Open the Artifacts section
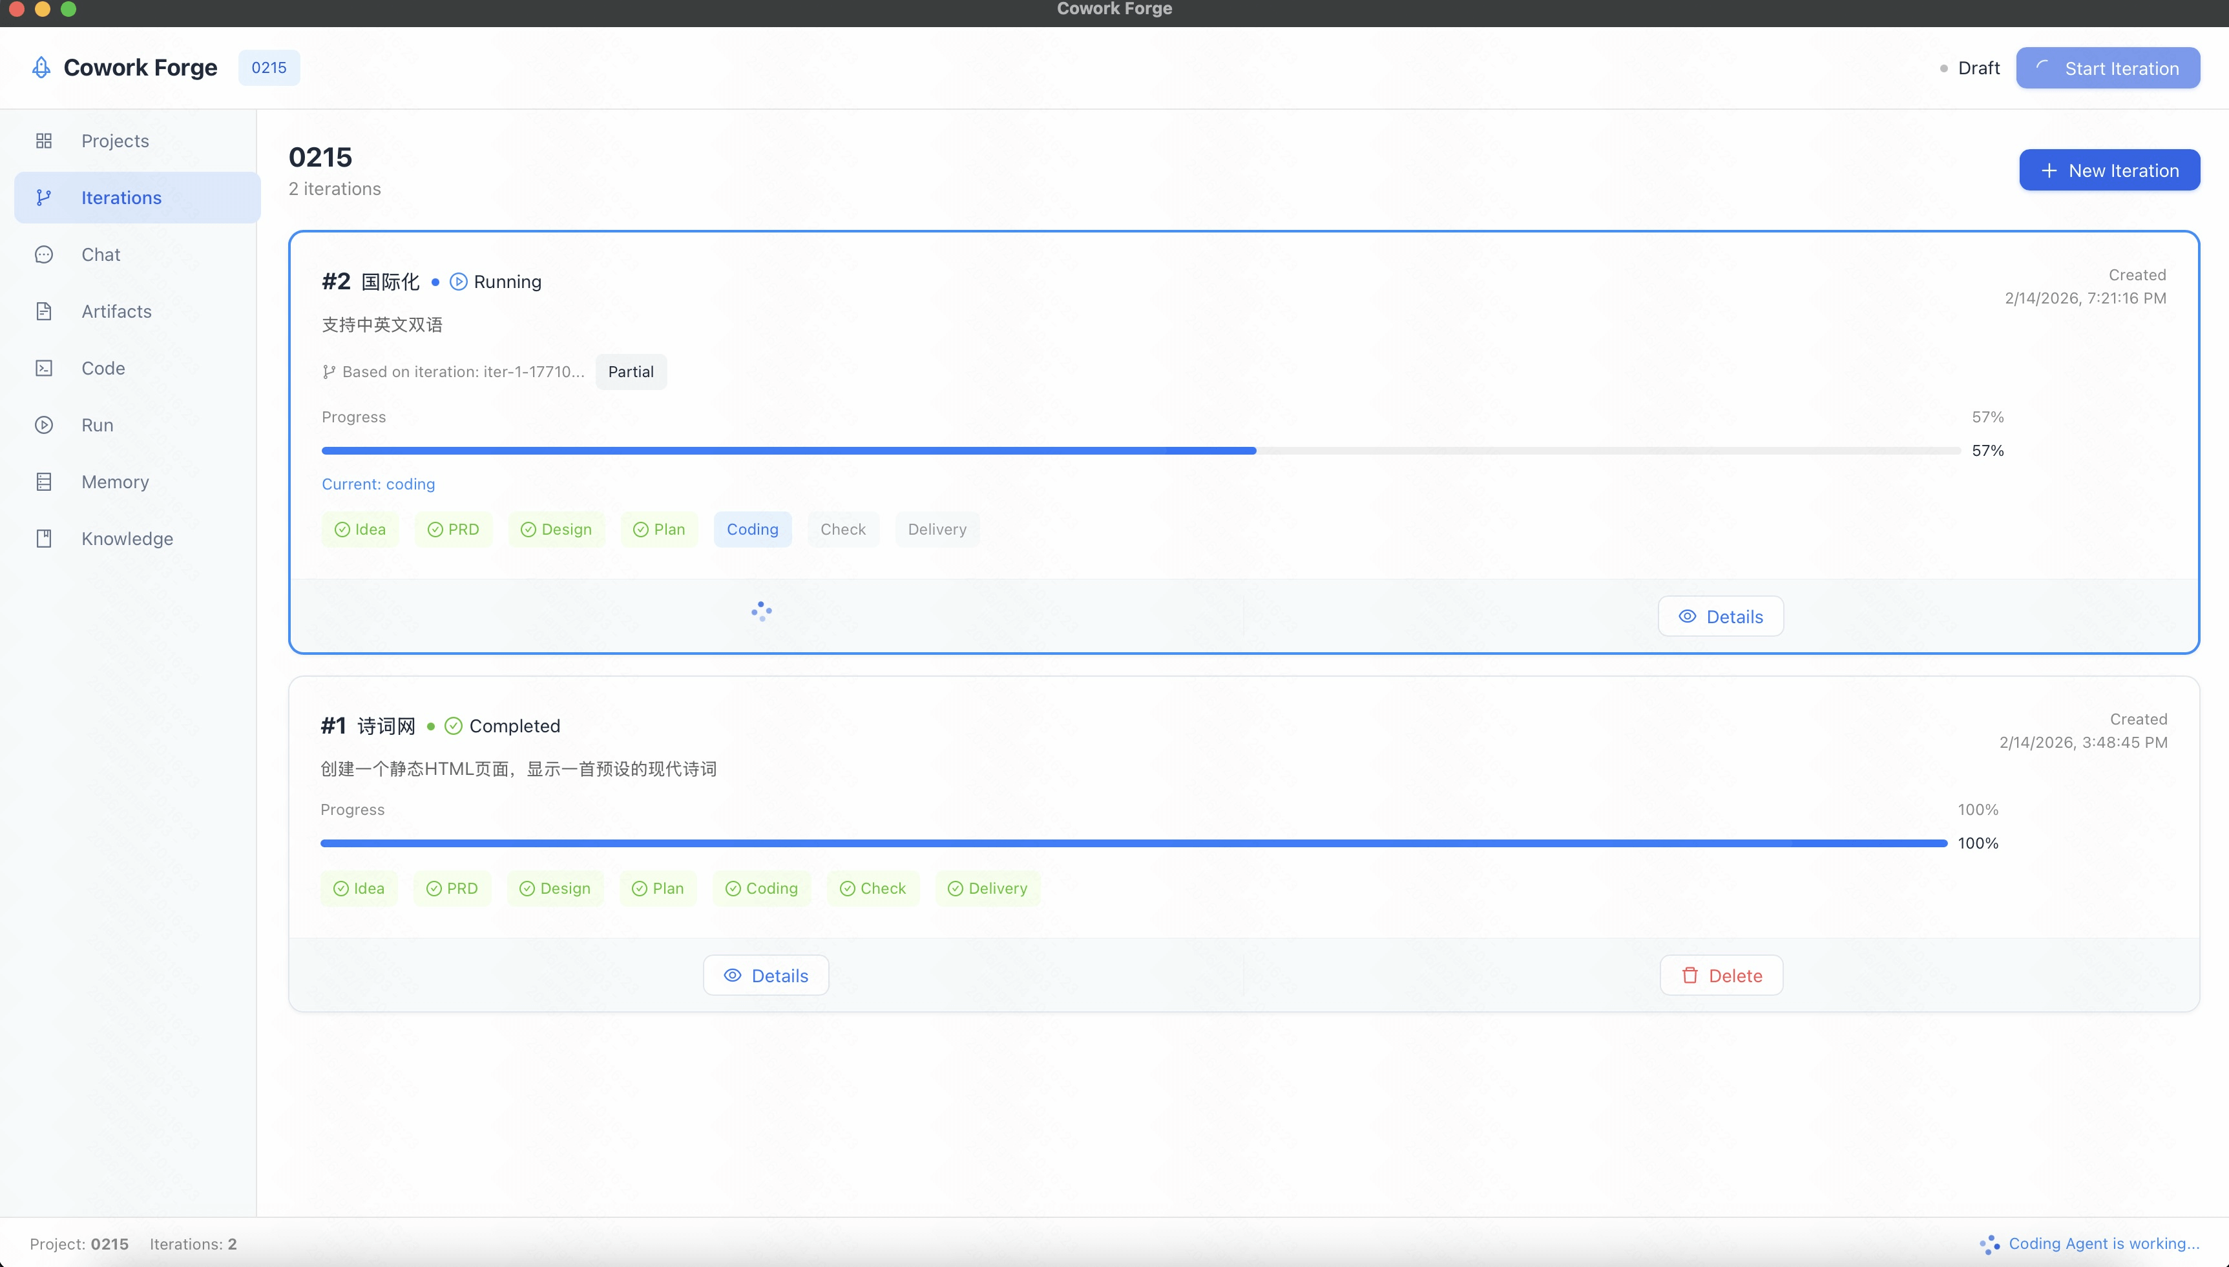 [116, 311]
